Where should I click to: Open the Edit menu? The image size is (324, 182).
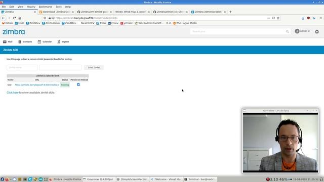(12, 7)
